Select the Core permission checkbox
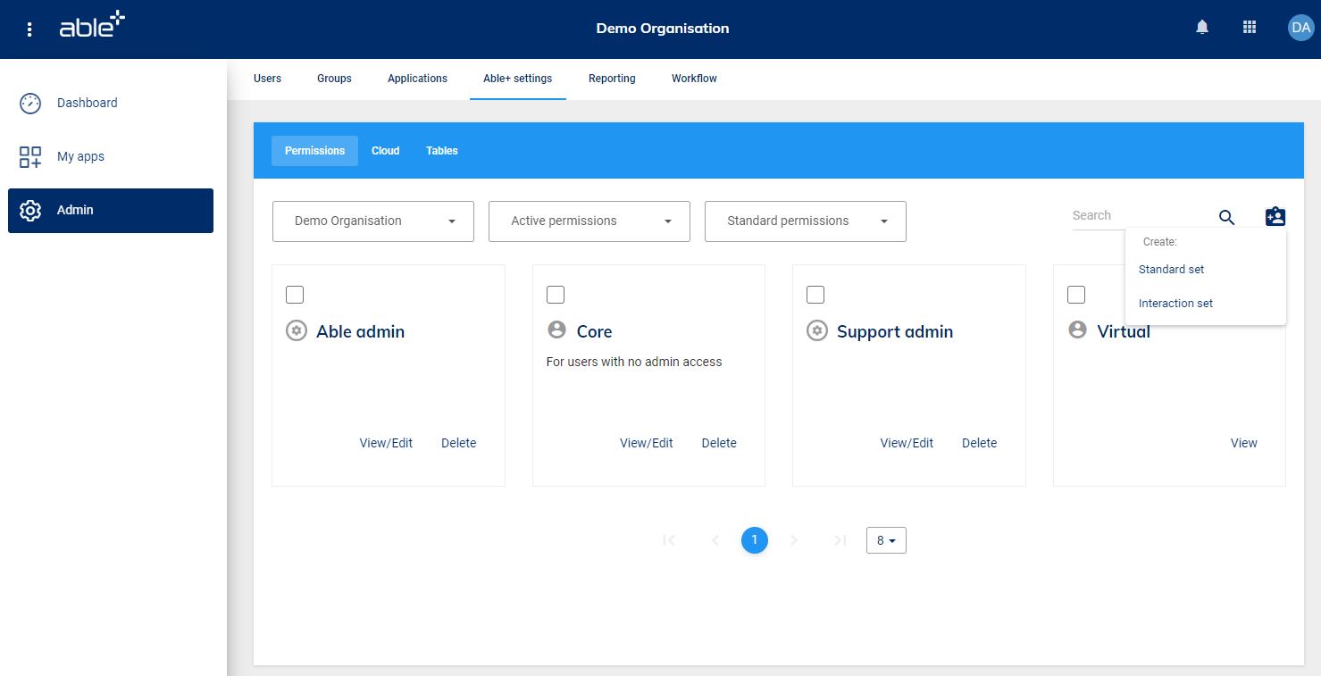1321x676 pixels. tap(556, 295)
